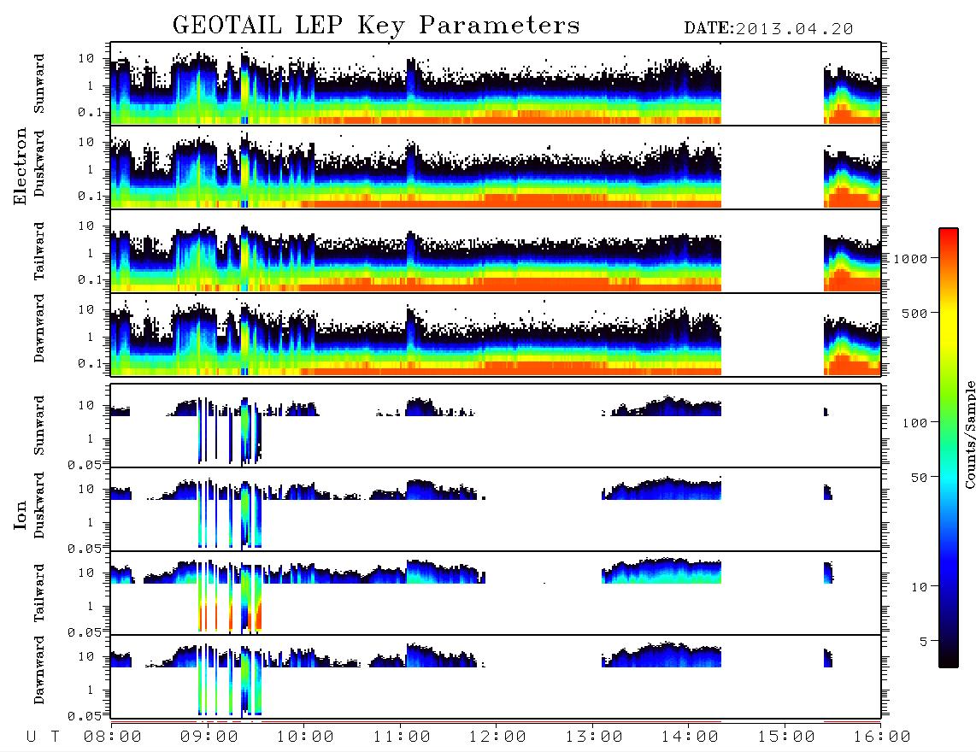
Task: Click the Electron Tailward spectrogram panel
Action: 496,251
